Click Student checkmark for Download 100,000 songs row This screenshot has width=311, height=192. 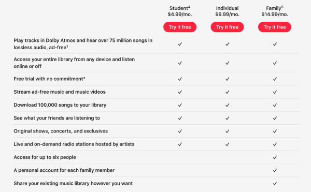click(x=180, y=105)
